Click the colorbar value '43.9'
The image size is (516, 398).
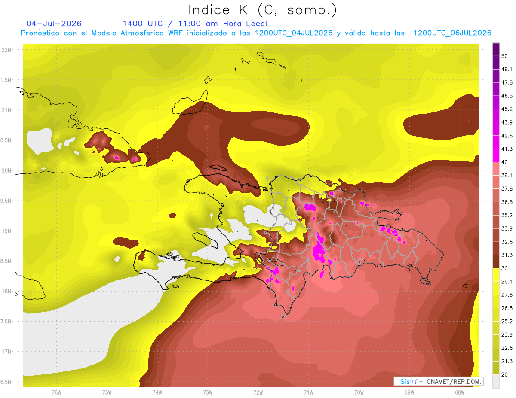(507, 122)
